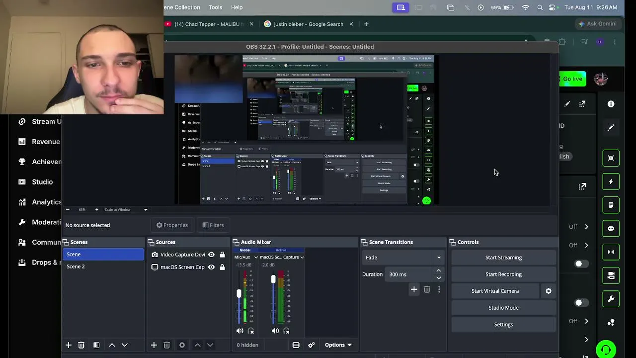Toggle visibility of Video Capture Device source
Screen dimensions: 636x358
[x=211, y=255]
